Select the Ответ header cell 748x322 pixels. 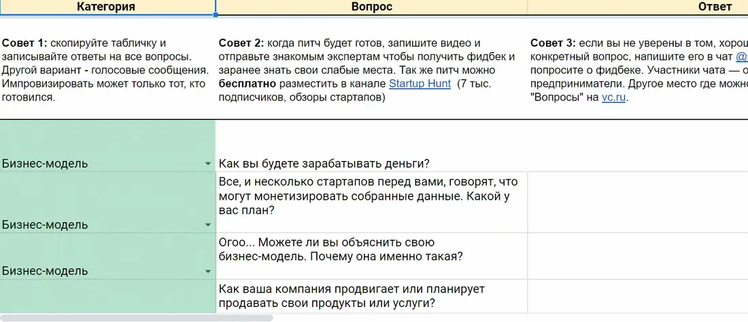(638, 7)
